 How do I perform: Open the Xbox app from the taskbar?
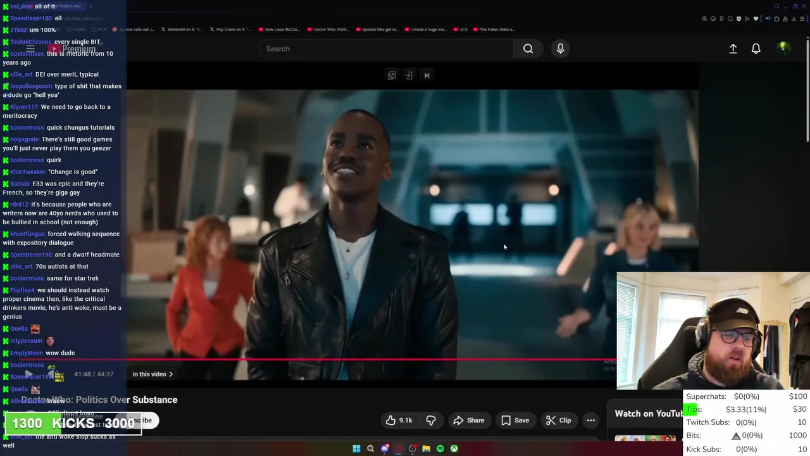(x=454, y=448)
